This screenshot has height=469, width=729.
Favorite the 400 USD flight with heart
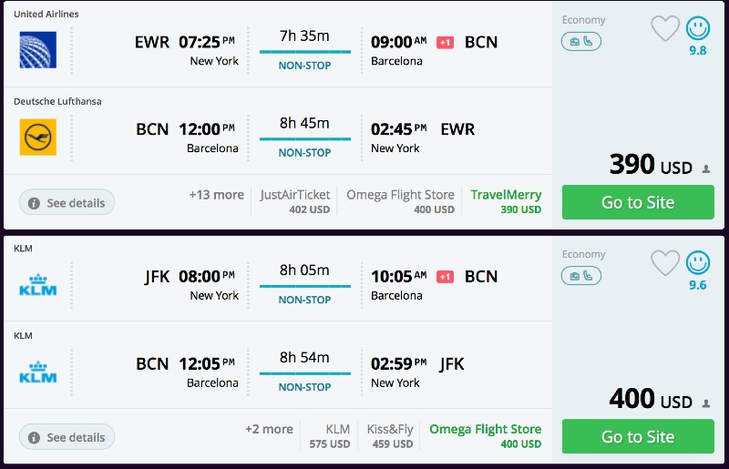[665, 263]
